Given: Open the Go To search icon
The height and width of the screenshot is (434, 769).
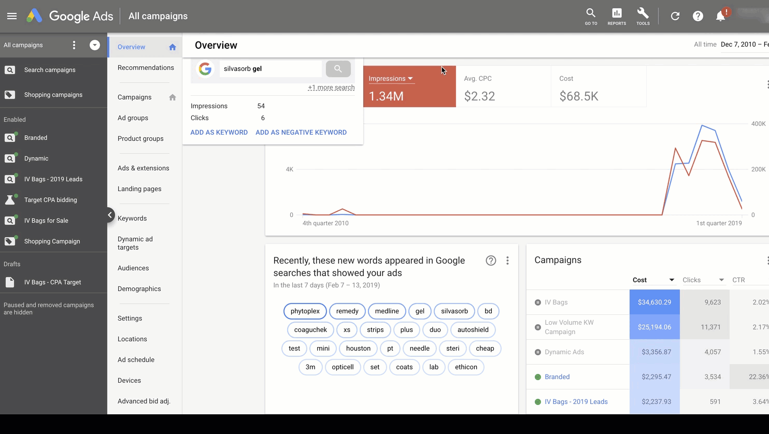Looking at the screenshot, I should pyautogui.click(x=591, y=16).
